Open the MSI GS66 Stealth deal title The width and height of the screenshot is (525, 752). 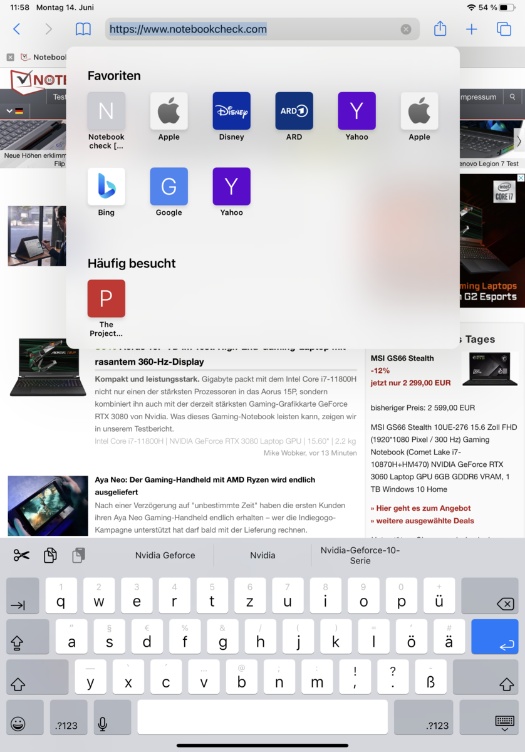coord(402,358)
